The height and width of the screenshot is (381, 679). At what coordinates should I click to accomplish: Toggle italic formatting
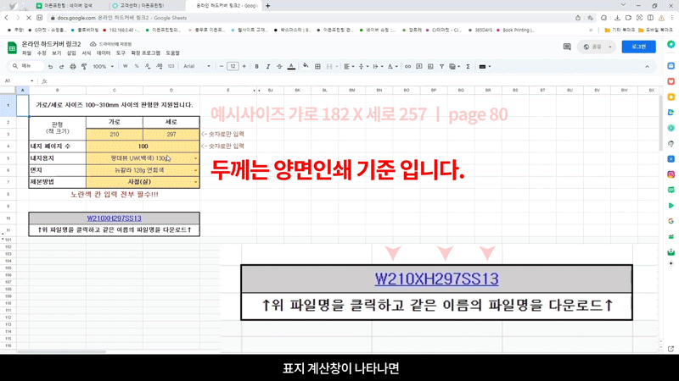268,67
